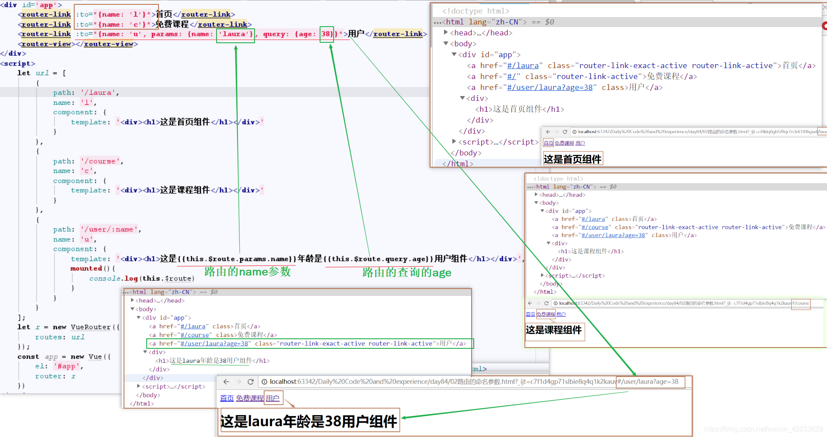The height and width of the screenshot is (437, 827).
Task: Select h1 这是首页组件 element row in DevTools
Action: pyautogui.click(x=520, y=109)
